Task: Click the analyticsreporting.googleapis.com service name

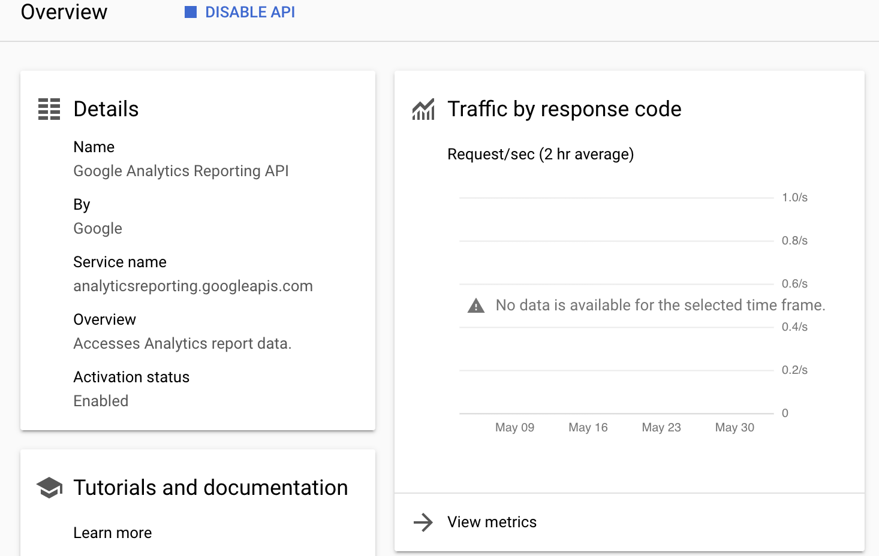Action: [x=193, y=286]
